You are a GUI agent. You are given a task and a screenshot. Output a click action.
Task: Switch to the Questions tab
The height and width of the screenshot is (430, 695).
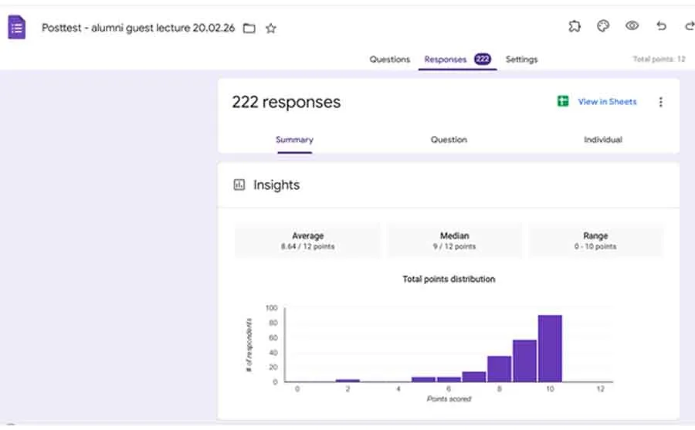click(x=389, y=59)
